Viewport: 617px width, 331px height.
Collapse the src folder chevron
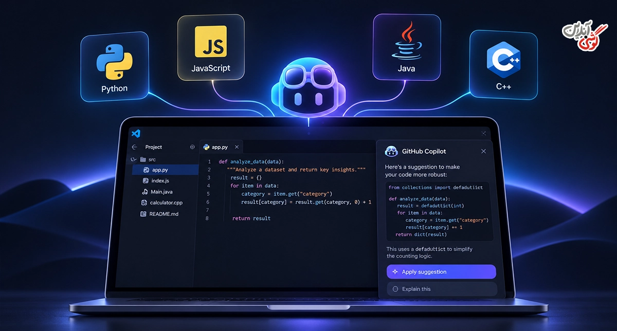[134, 159]
